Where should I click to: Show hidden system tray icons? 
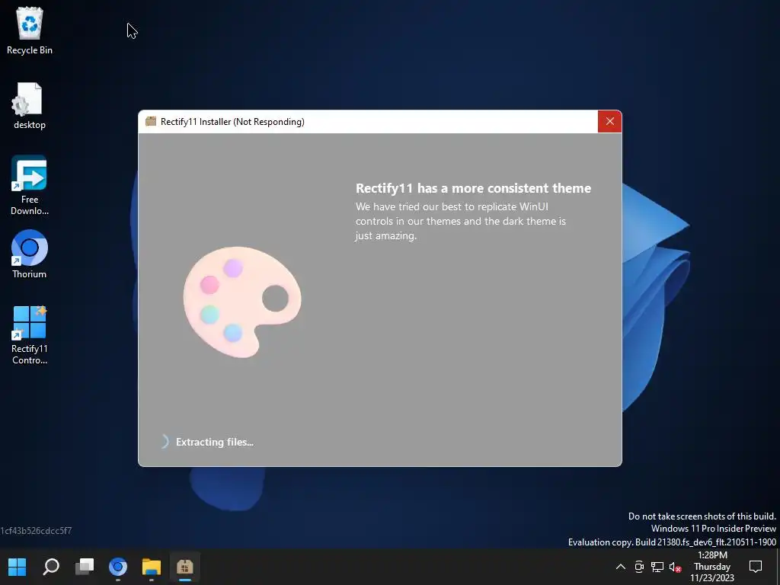(620, 567)
